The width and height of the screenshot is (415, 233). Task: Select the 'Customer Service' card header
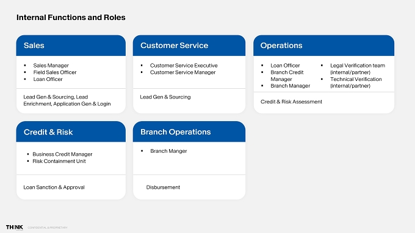[x=189, y=46]
